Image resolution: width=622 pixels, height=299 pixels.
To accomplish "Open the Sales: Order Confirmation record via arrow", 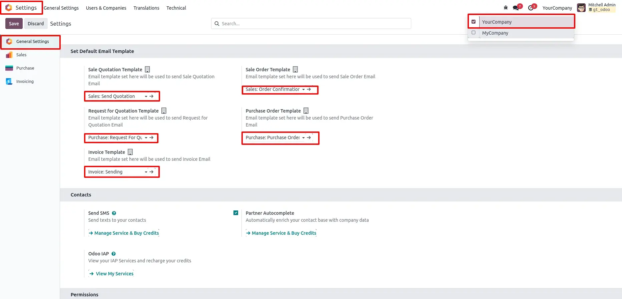I will click(x=309, y=89).
